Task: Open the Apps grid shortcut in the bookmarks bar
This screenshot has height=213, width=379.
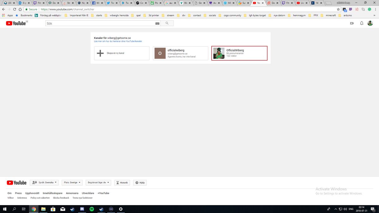Action: point(8,15)
